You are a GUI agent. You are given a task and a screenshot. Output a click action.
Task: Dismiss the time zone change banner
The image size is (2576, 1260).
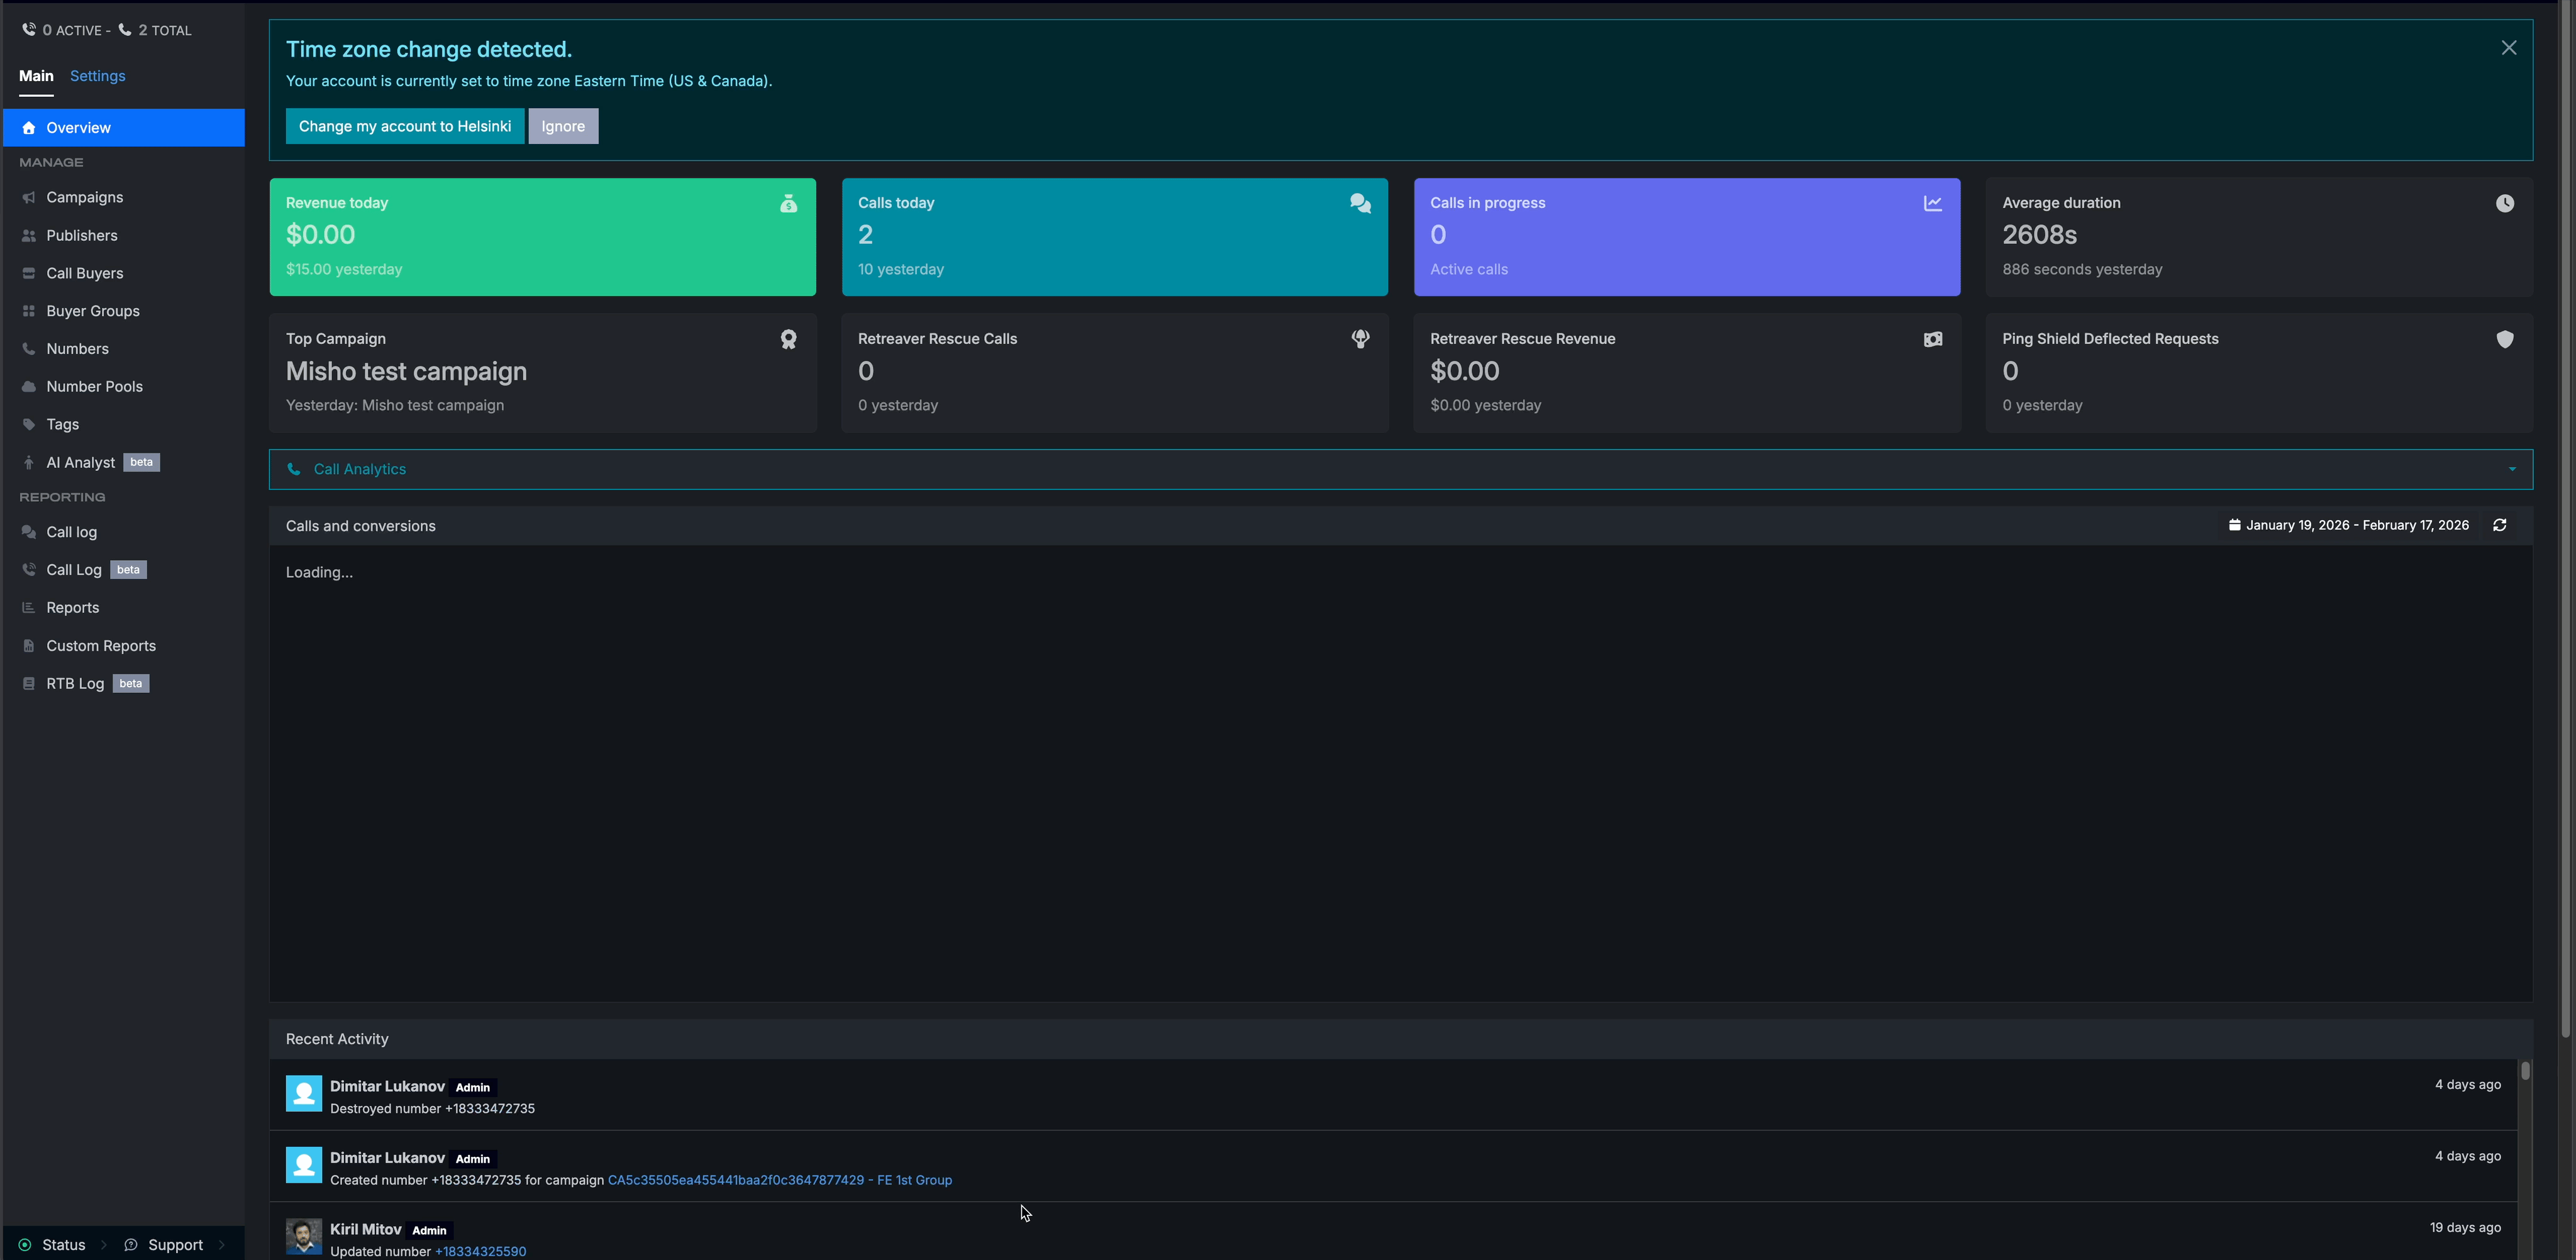point(2508,48)
